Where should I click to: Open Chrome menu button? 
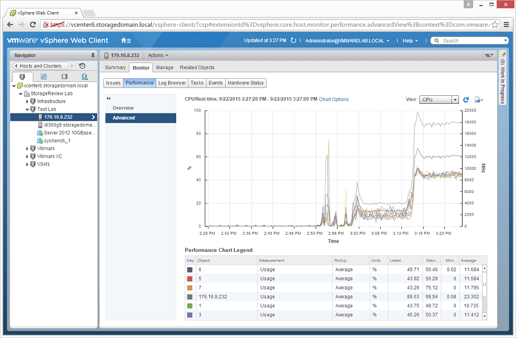click(506, 24)
